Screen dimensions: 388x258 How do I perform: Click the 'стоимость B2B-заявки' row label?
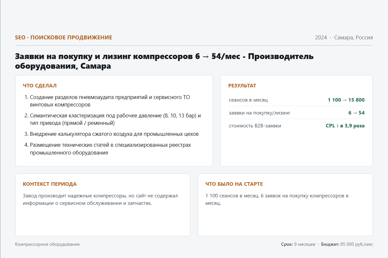coord(255,126)
